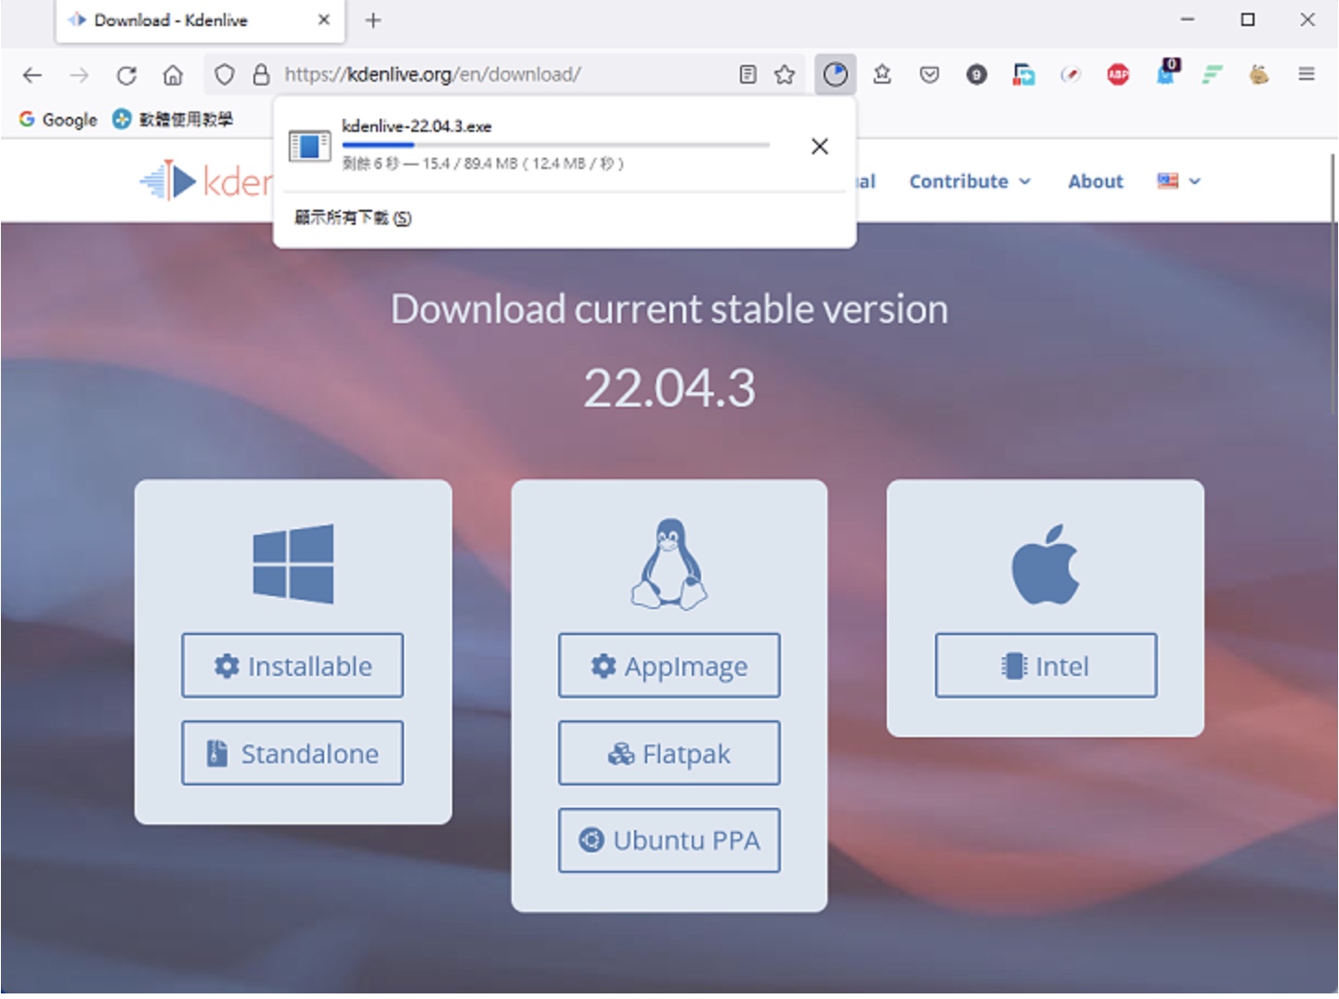This screenshot has height=999, width=1339.
Task: Click the 22.04.3 version heading
Action: 669,387
